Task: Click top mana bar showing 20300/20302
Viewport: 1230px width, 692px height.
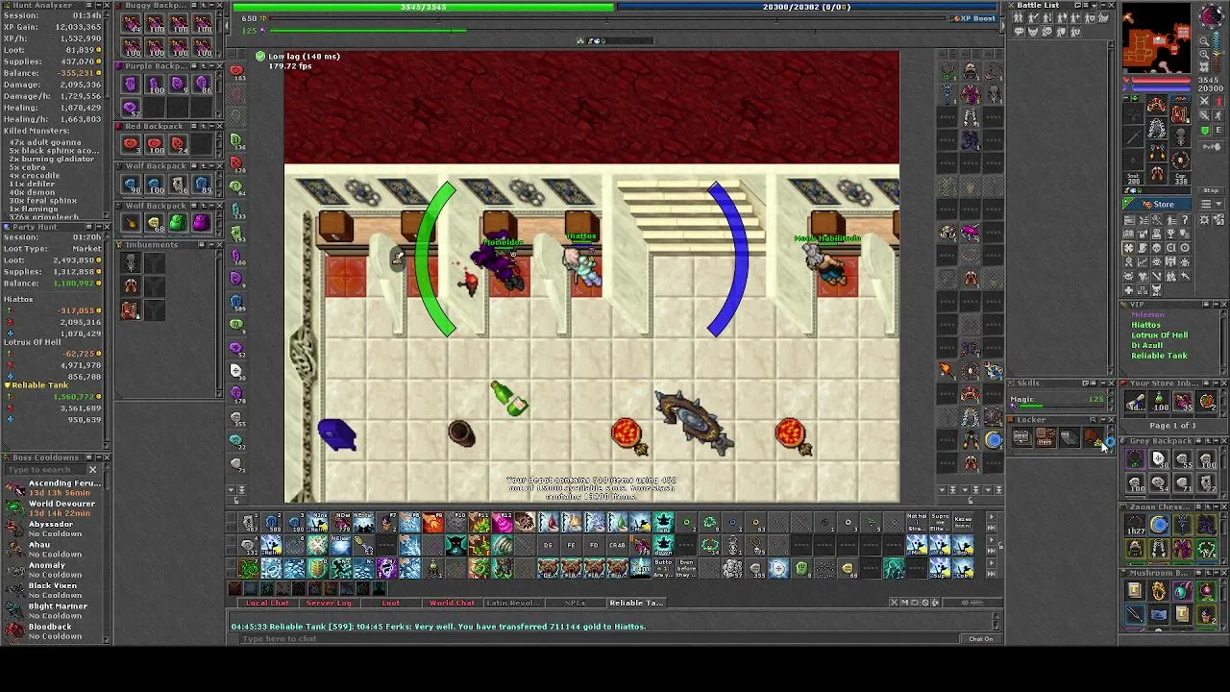Action: click(x=807, y=7)
